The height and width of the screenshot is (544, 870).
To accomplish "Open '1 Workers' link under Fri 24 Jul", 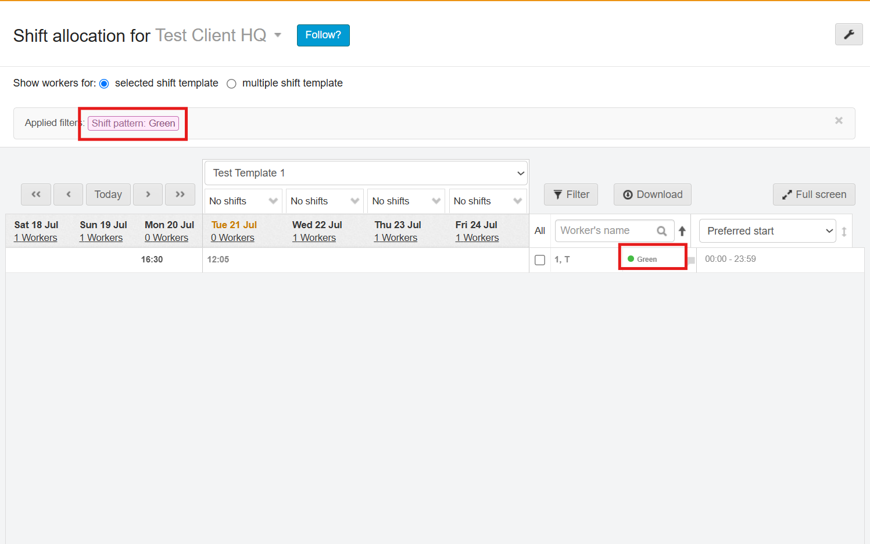I will [x=477, y=238].
